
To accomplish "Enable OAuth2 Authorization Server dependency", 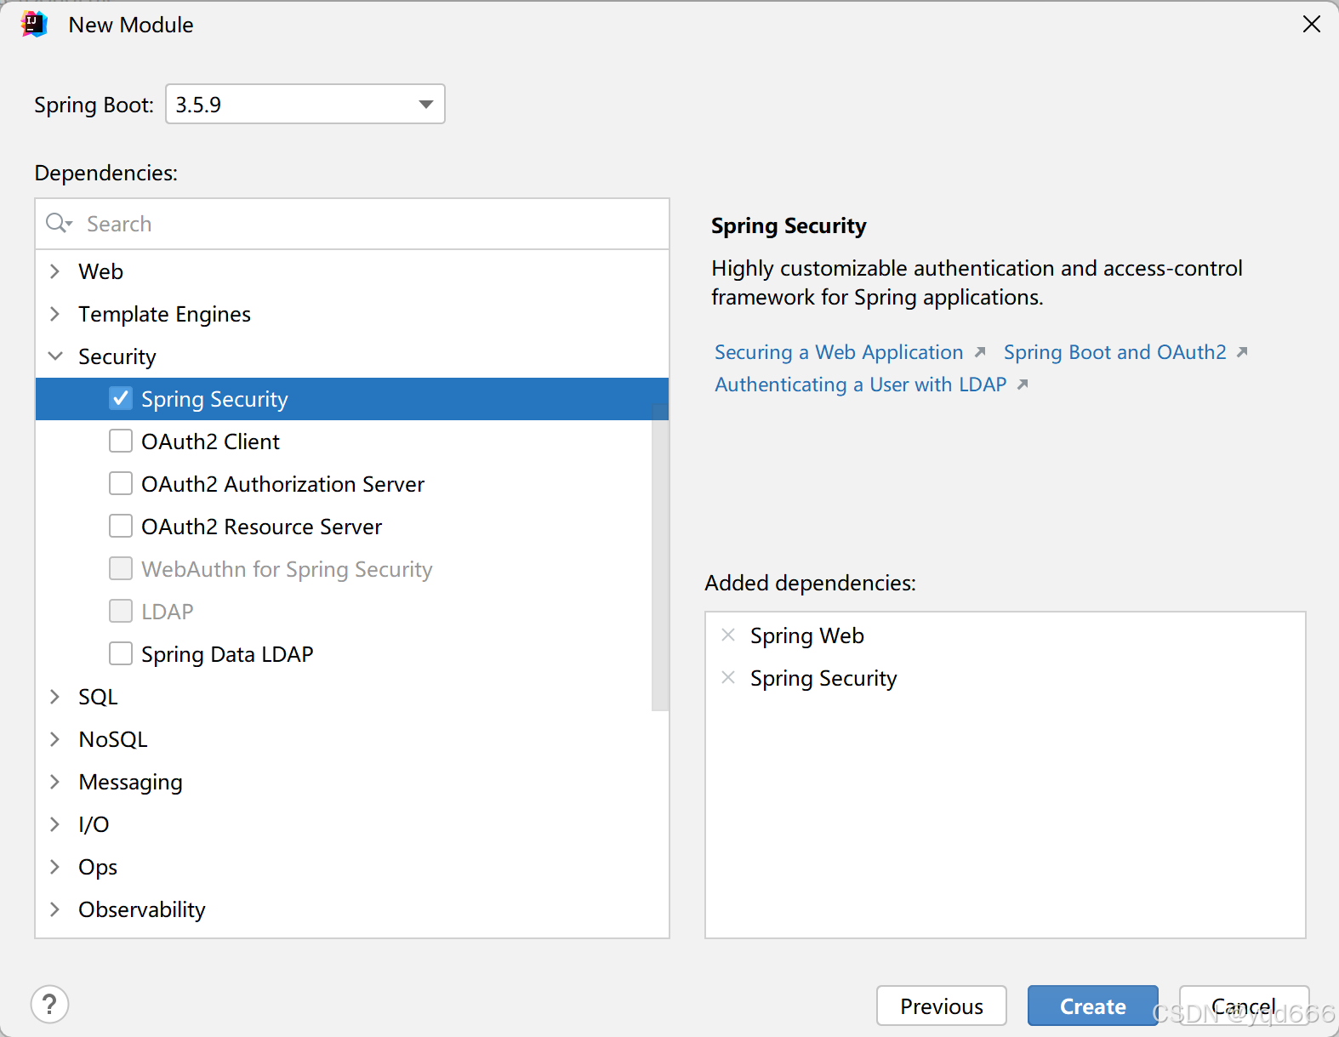I will click(x=121, y=483).
